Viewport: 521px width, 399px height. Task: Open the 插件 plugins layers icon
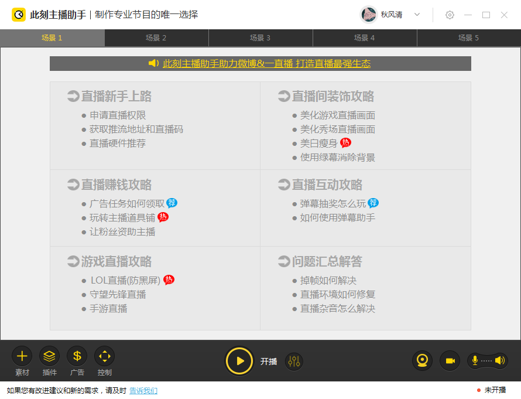(x=50, y=356)
